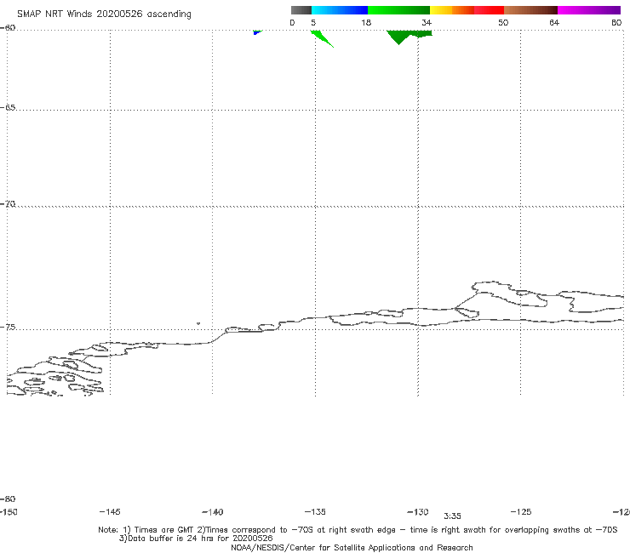Click the Data buffer is 24 hrs note

(196, 539)
